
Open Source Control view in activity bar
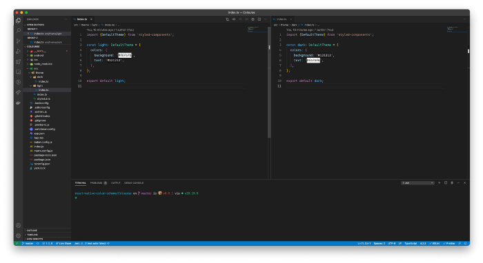click(18, 41)
